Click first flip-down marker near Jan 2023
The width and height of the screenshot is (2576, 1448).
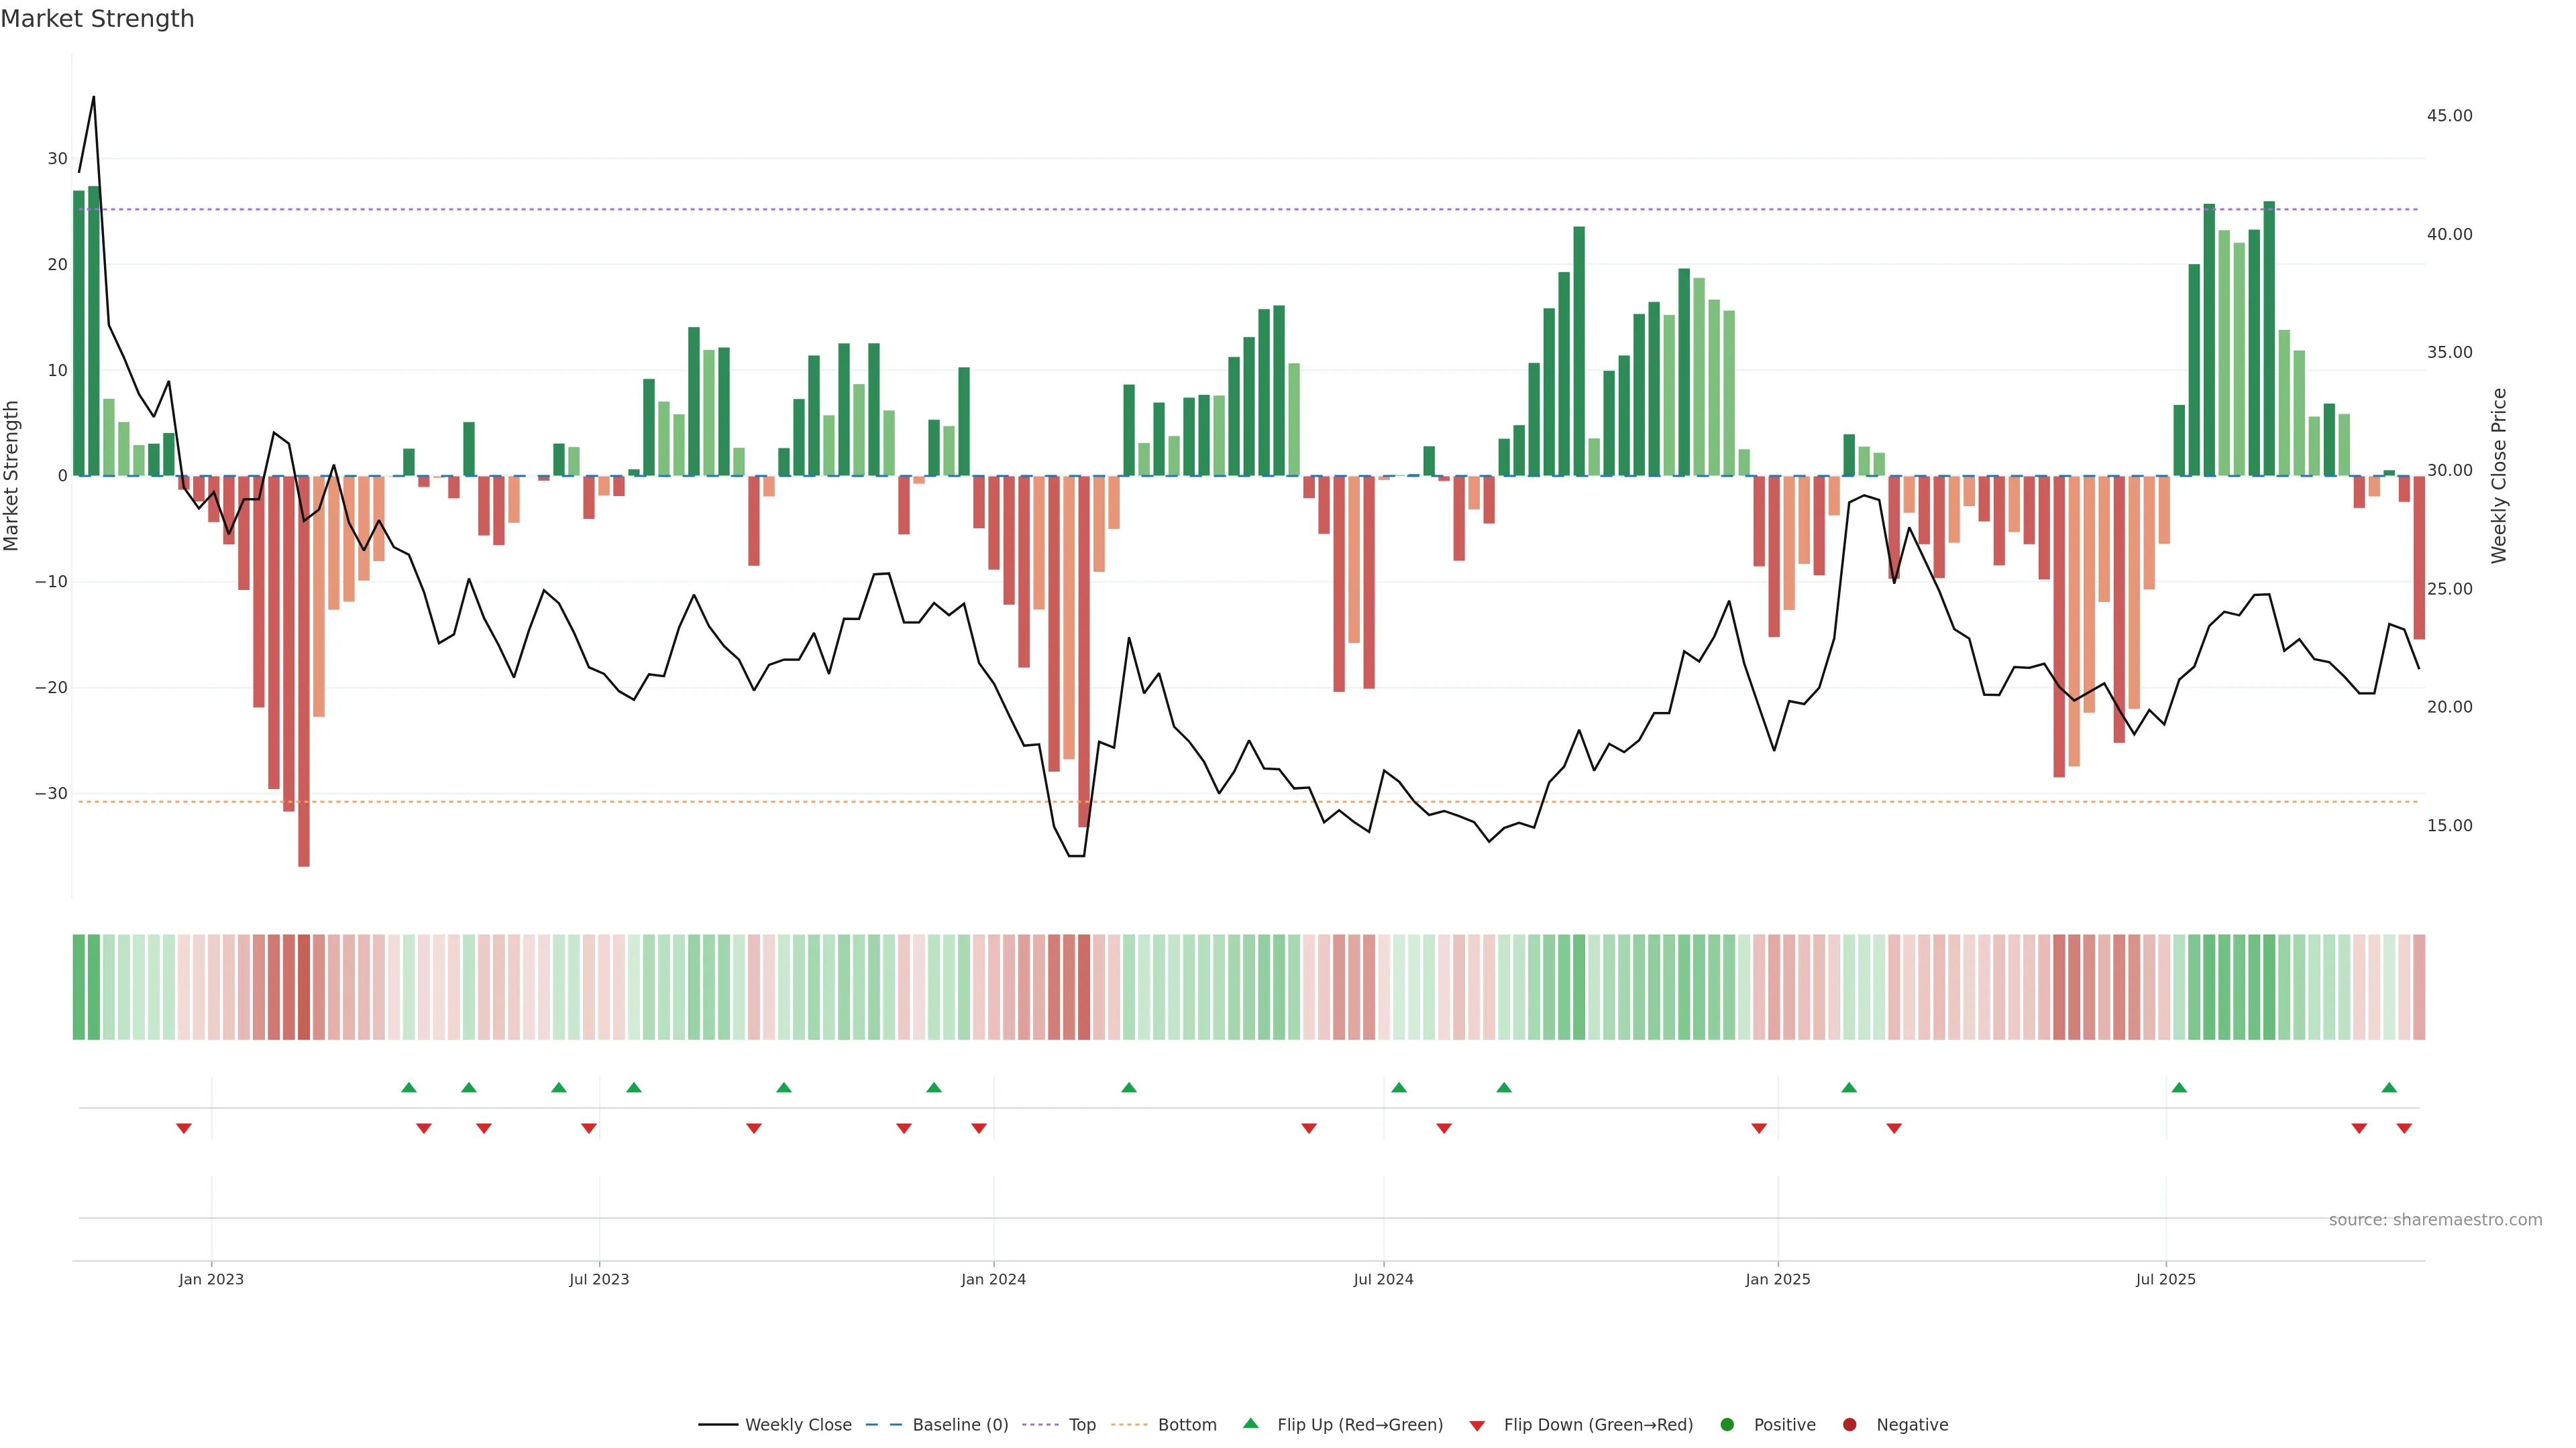pos(184,1128)
